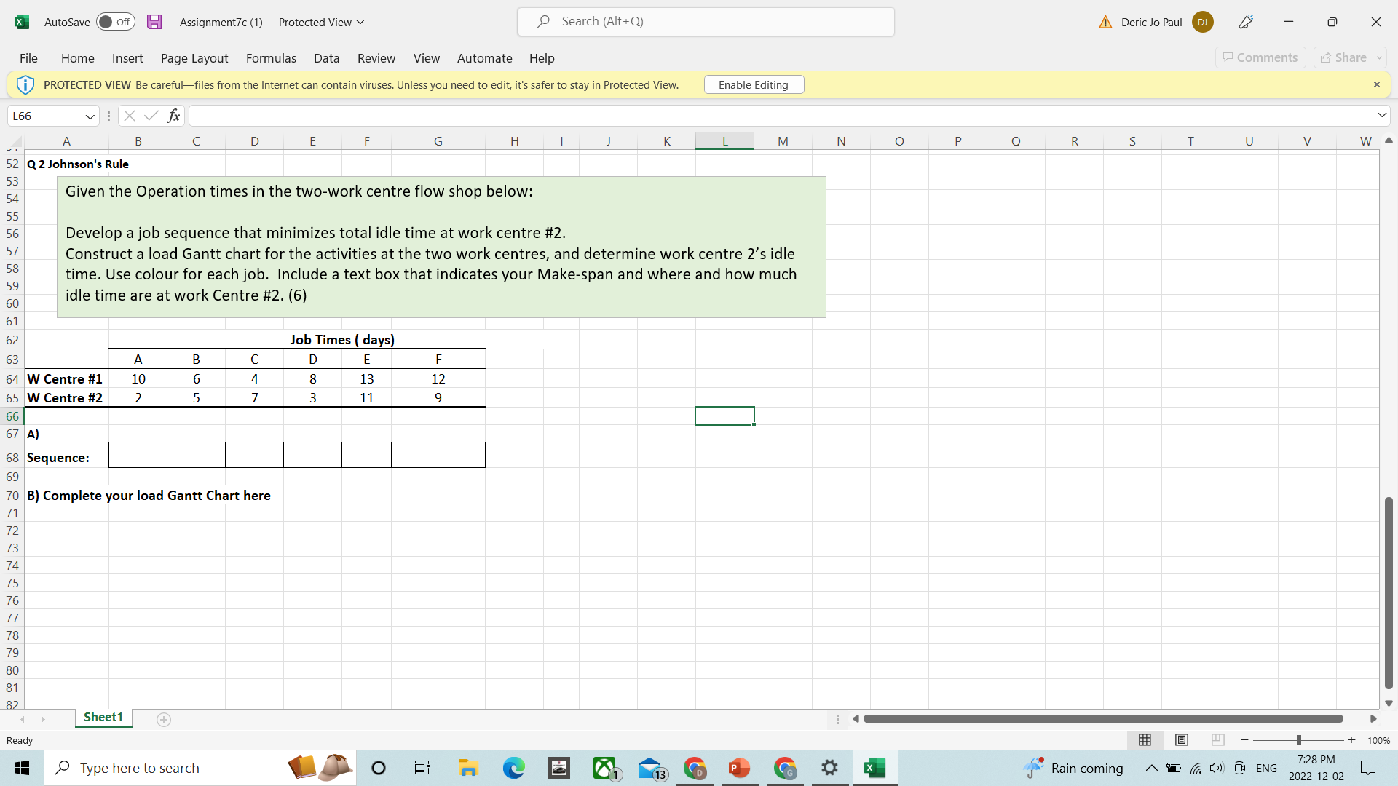Click the Excel icon in the taskbar
Viewport: 1398px width, 786px height.
pos(876,768)
